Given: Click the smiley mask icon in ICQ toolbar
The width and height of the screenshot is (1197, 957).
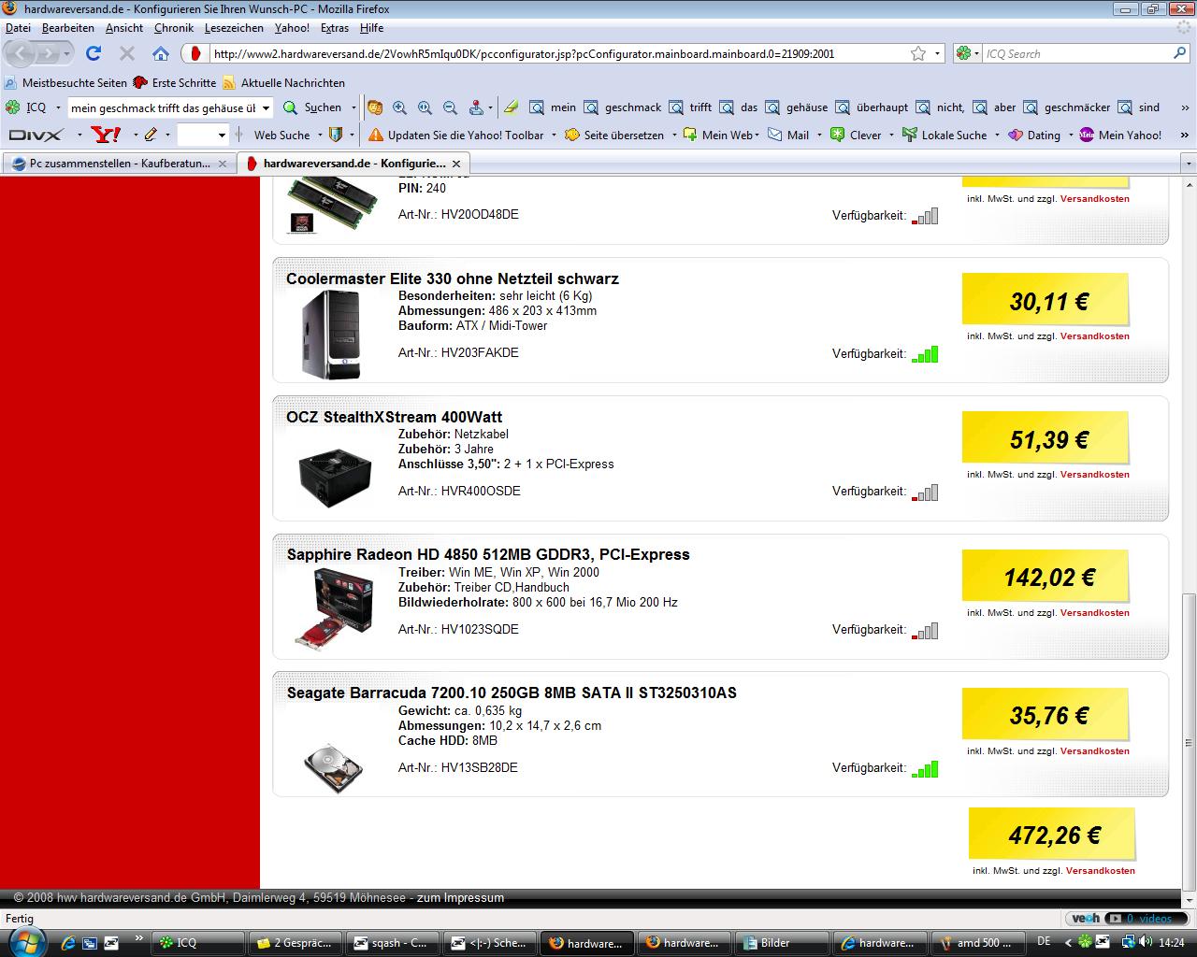Looking at the screenshot, I should click(x=375, y=107).
